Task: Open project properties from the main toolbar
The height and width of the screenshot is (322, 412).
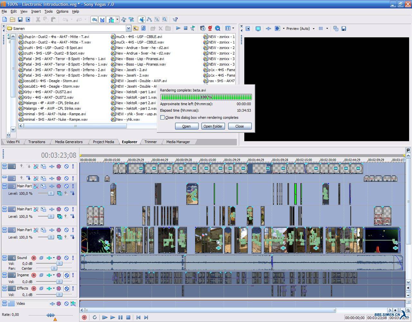Action: pos(28,20)
